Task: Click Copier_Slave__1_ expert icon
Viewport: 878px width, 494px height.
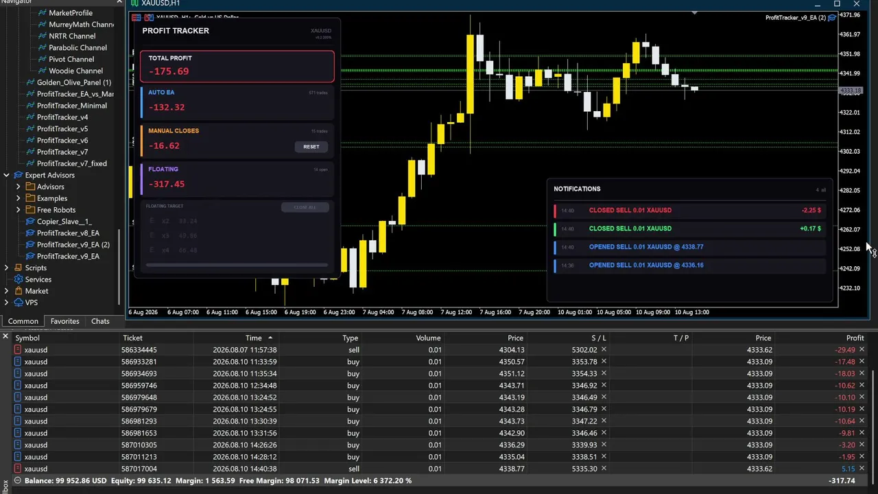Action: (30, 222)
